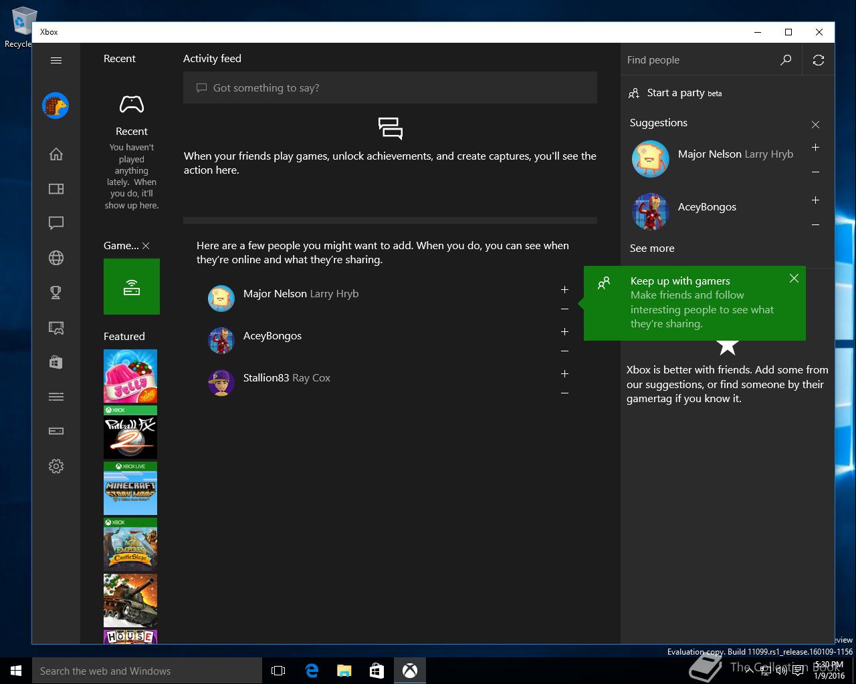Add Major Nelson in activity feed

click(x=564, y=290)
